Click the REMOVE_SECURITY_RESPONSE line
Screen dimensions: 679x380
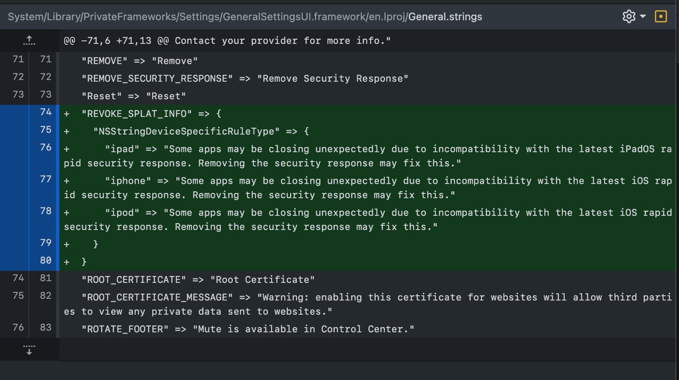[236, 78]
